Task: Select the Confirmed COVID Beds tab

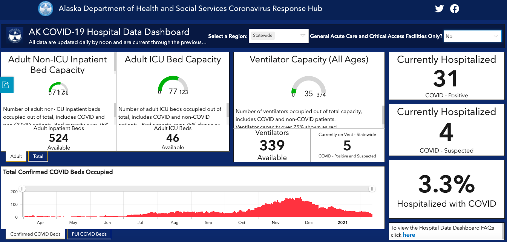Action: pos(35,234)
